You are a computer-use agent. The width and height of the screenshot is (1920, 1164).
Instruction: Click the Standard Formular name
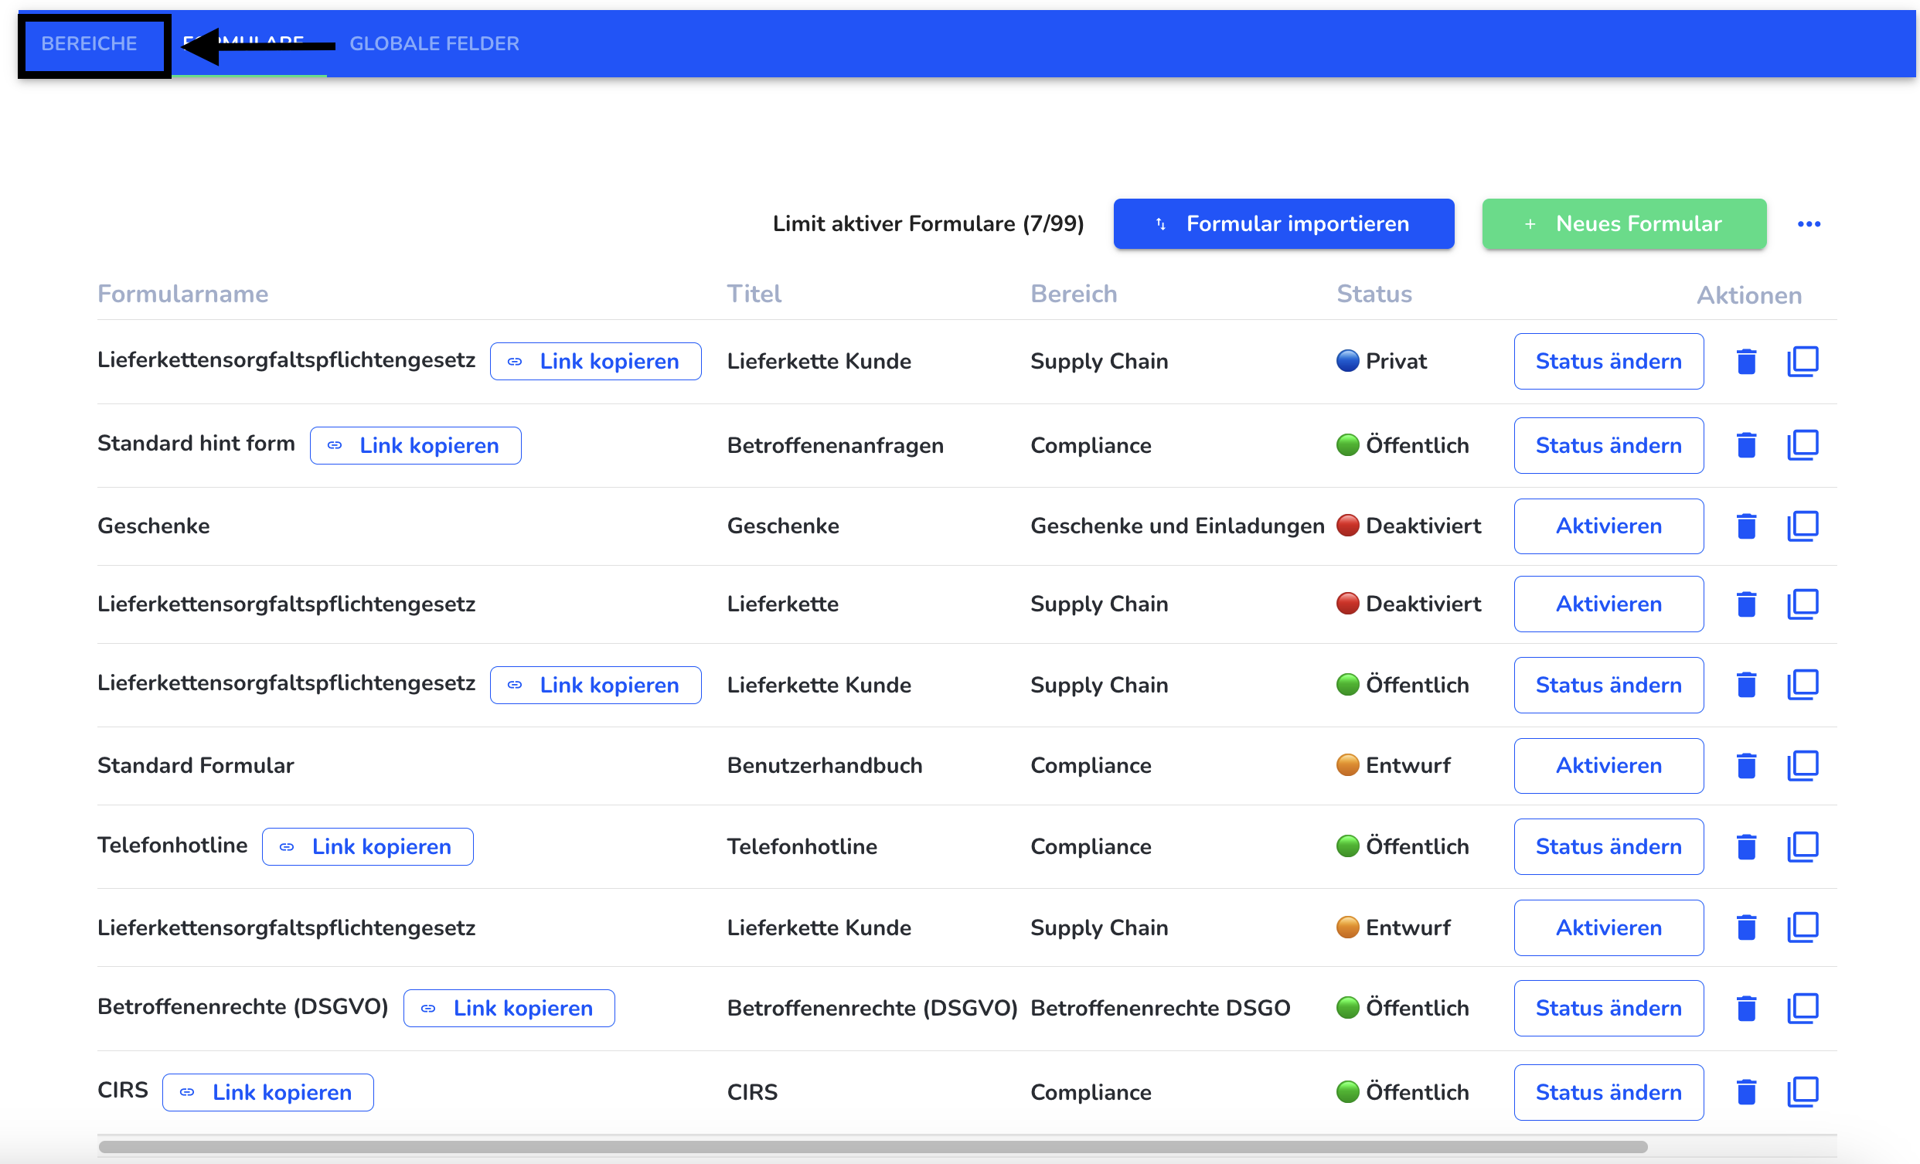pyautogui.click(x=196, y=767)
